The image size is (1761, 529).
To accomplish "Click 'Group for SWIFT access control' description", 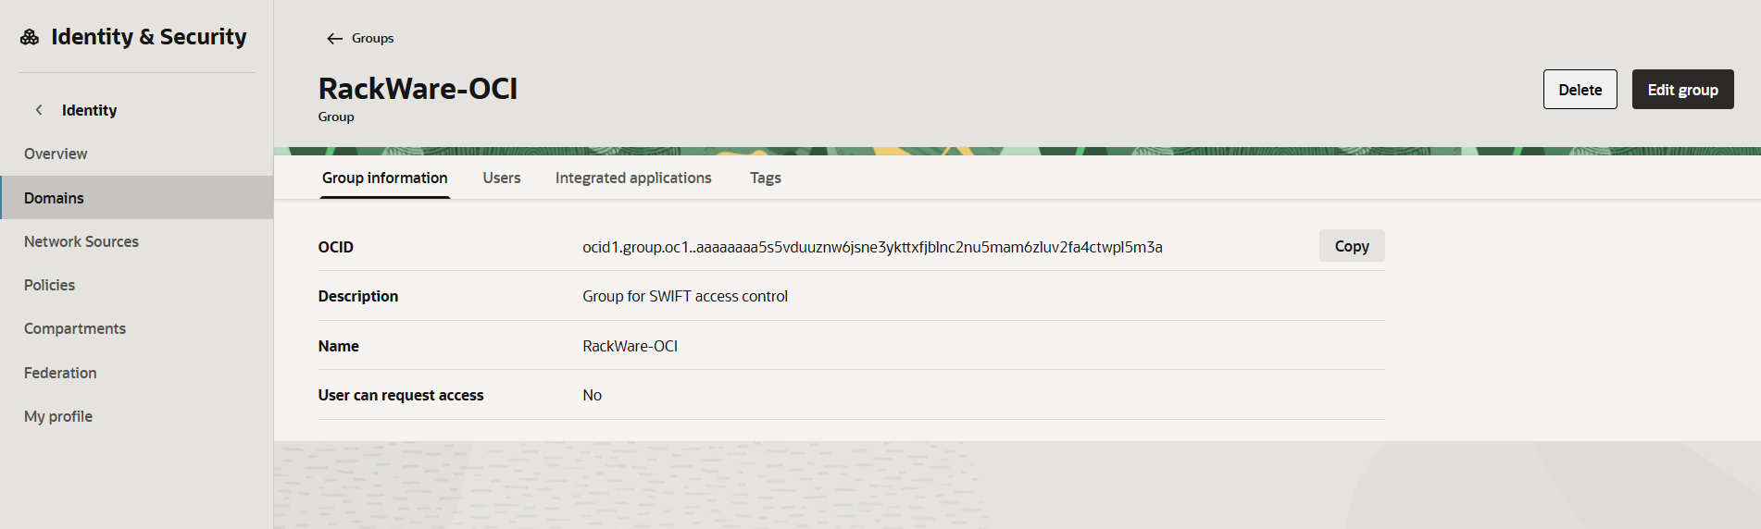I will (685, 296).
